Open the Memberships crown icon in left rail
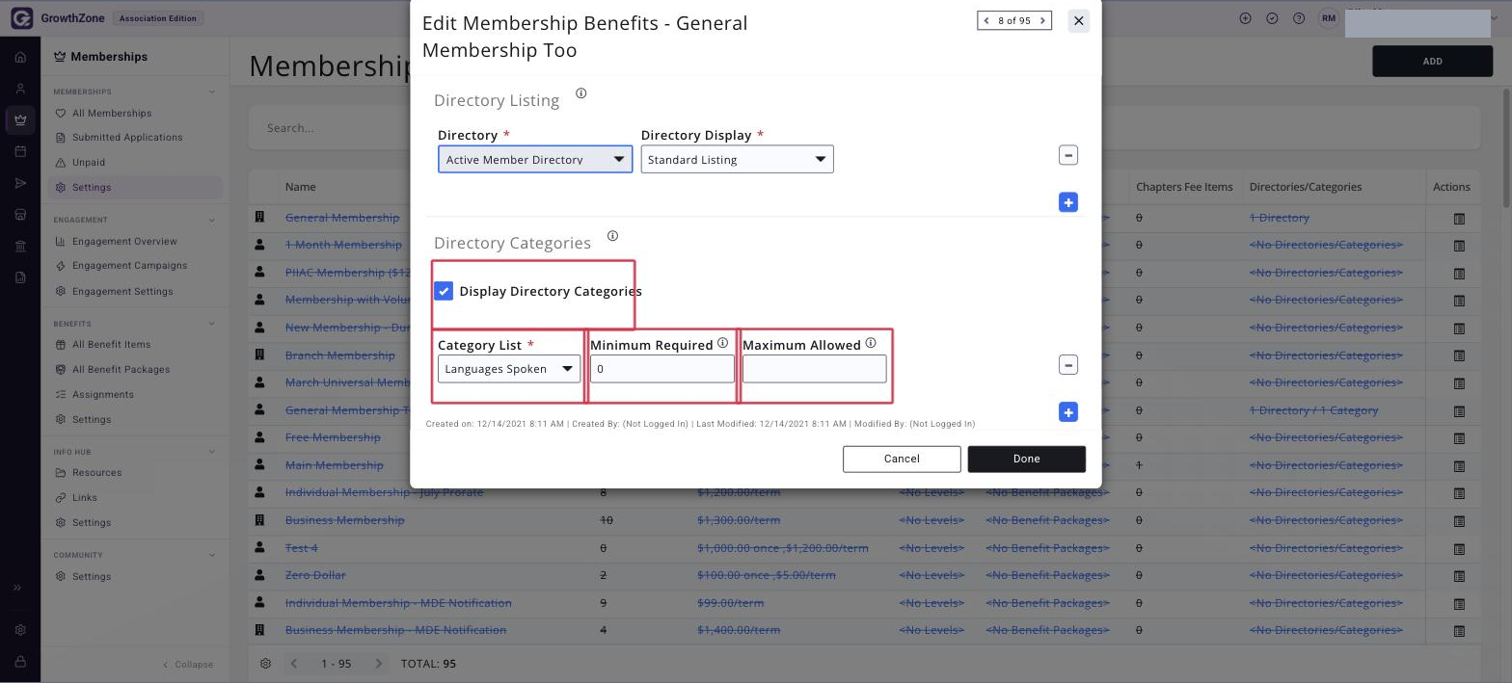 click(x=20, y=120)
